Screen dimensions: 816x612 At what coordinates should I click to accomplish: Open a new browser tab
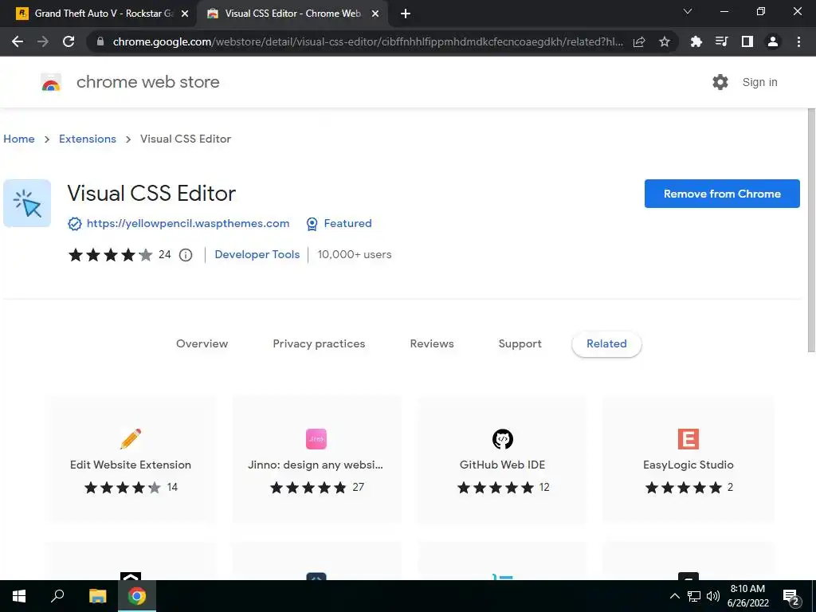[x=406, y=14]
